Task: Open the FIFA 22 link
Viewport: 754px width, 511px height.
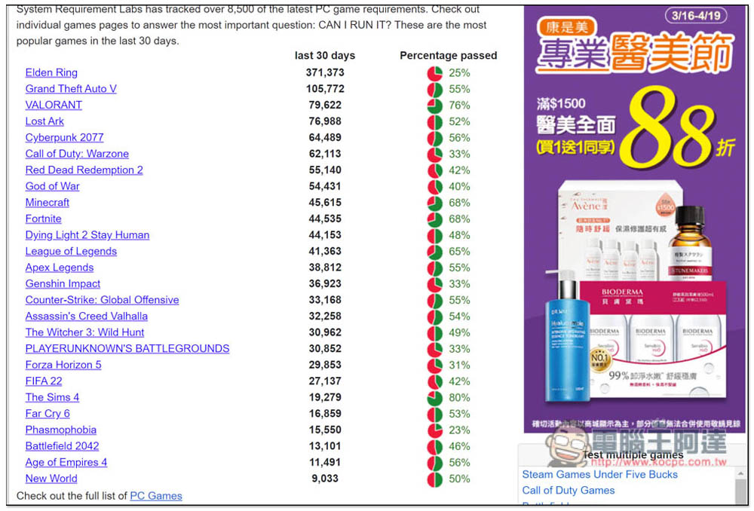Action: click(44, 381)
